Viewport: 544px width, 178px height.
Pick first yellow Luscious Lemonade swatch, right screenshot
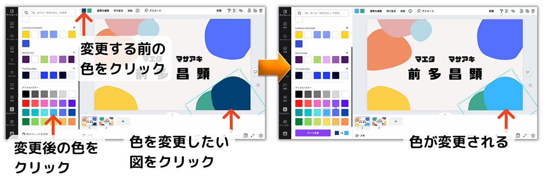coord(299,35)
